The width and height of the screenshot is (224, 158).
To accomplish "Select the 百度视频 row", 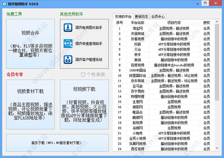I will pos(164,65).
